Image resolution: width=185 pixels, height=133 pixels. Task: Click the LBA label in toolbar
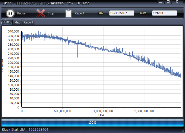(100, 13)
